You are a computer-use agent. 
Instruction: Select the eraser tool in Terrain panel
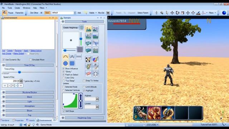(x=88, y=73)
